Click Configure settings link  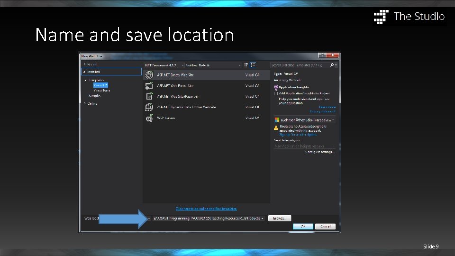320,152
